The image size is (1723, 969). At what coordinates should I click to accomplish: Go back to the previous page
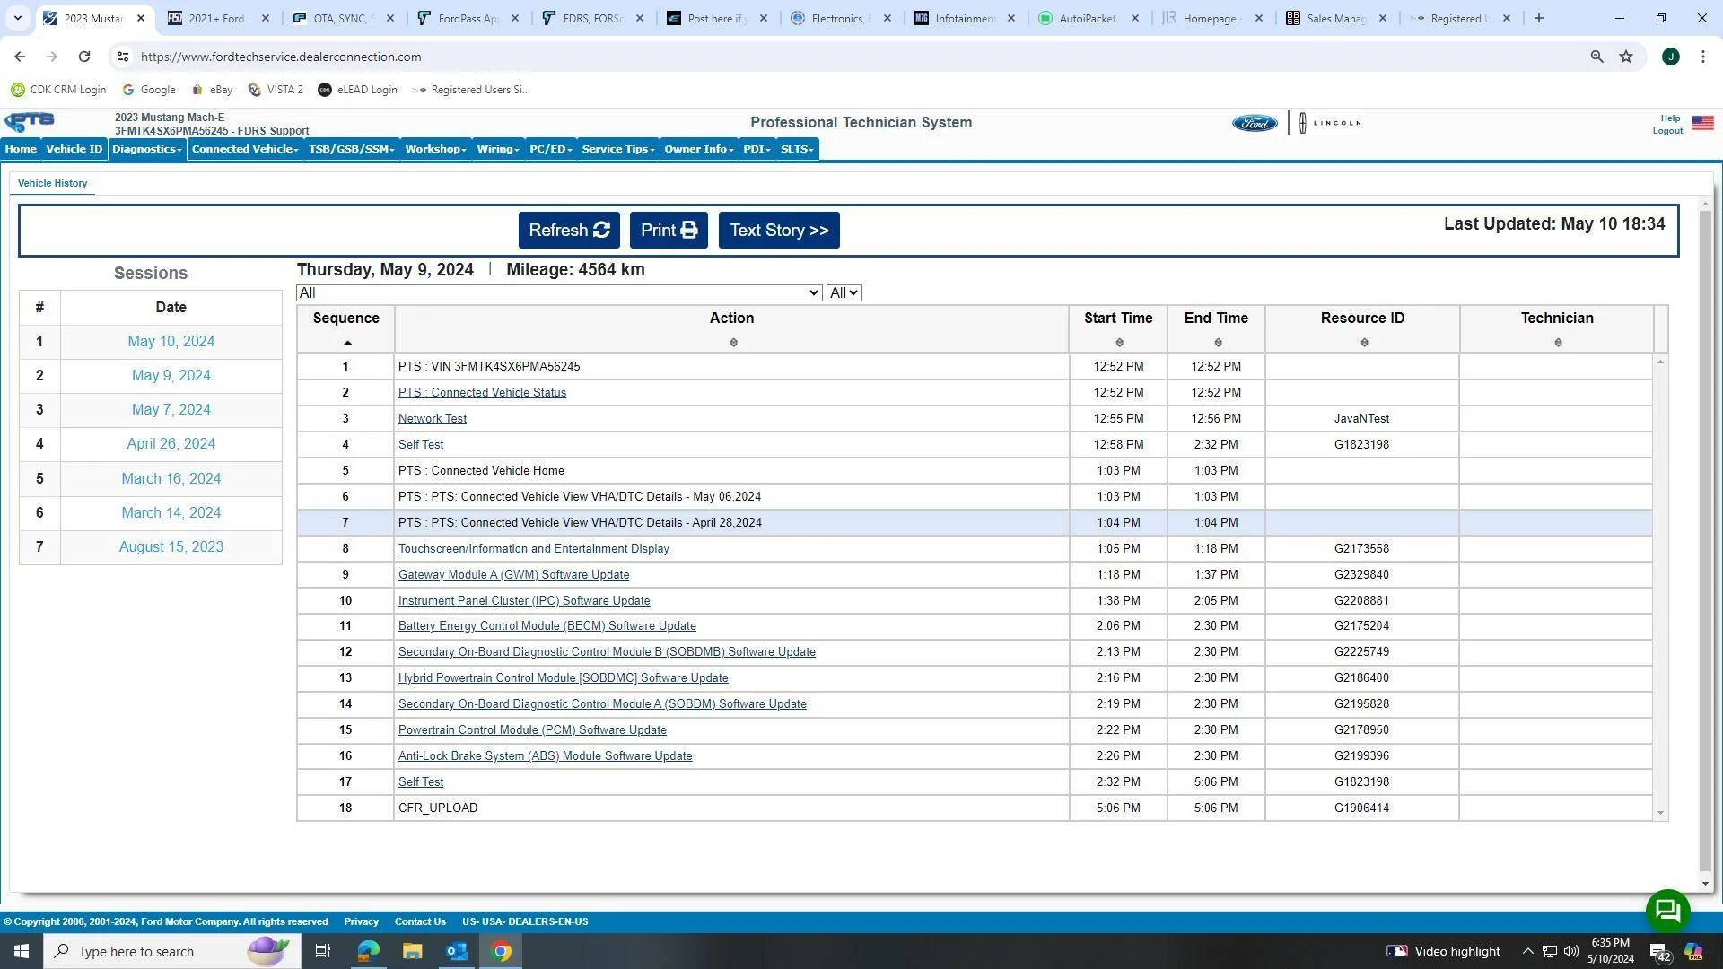(20, 57)
